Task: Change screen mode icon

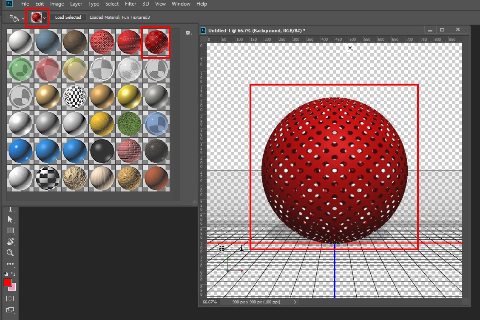Action: [x=10, y=310]
